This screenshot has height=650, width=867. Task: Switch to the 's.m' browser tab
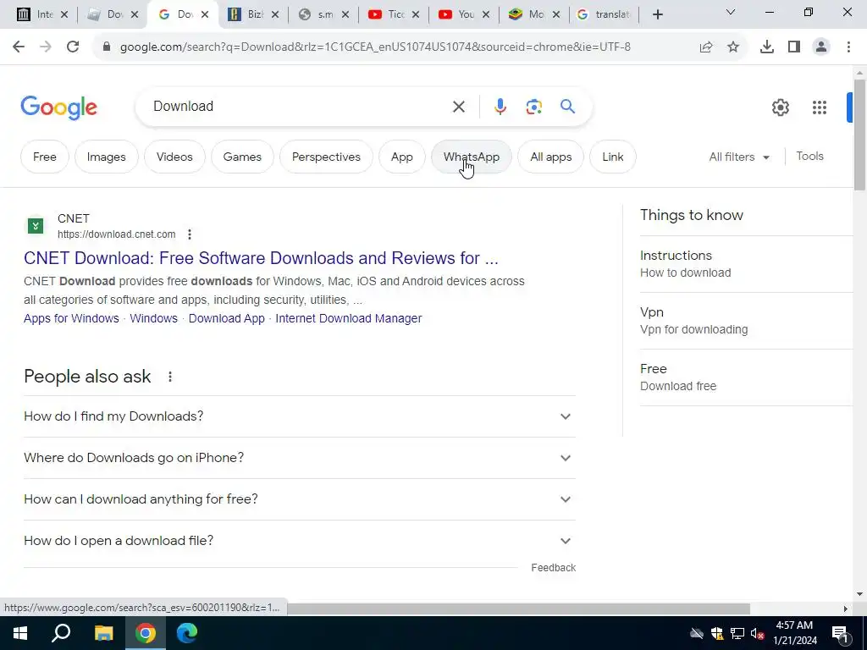tap(323, 14)
